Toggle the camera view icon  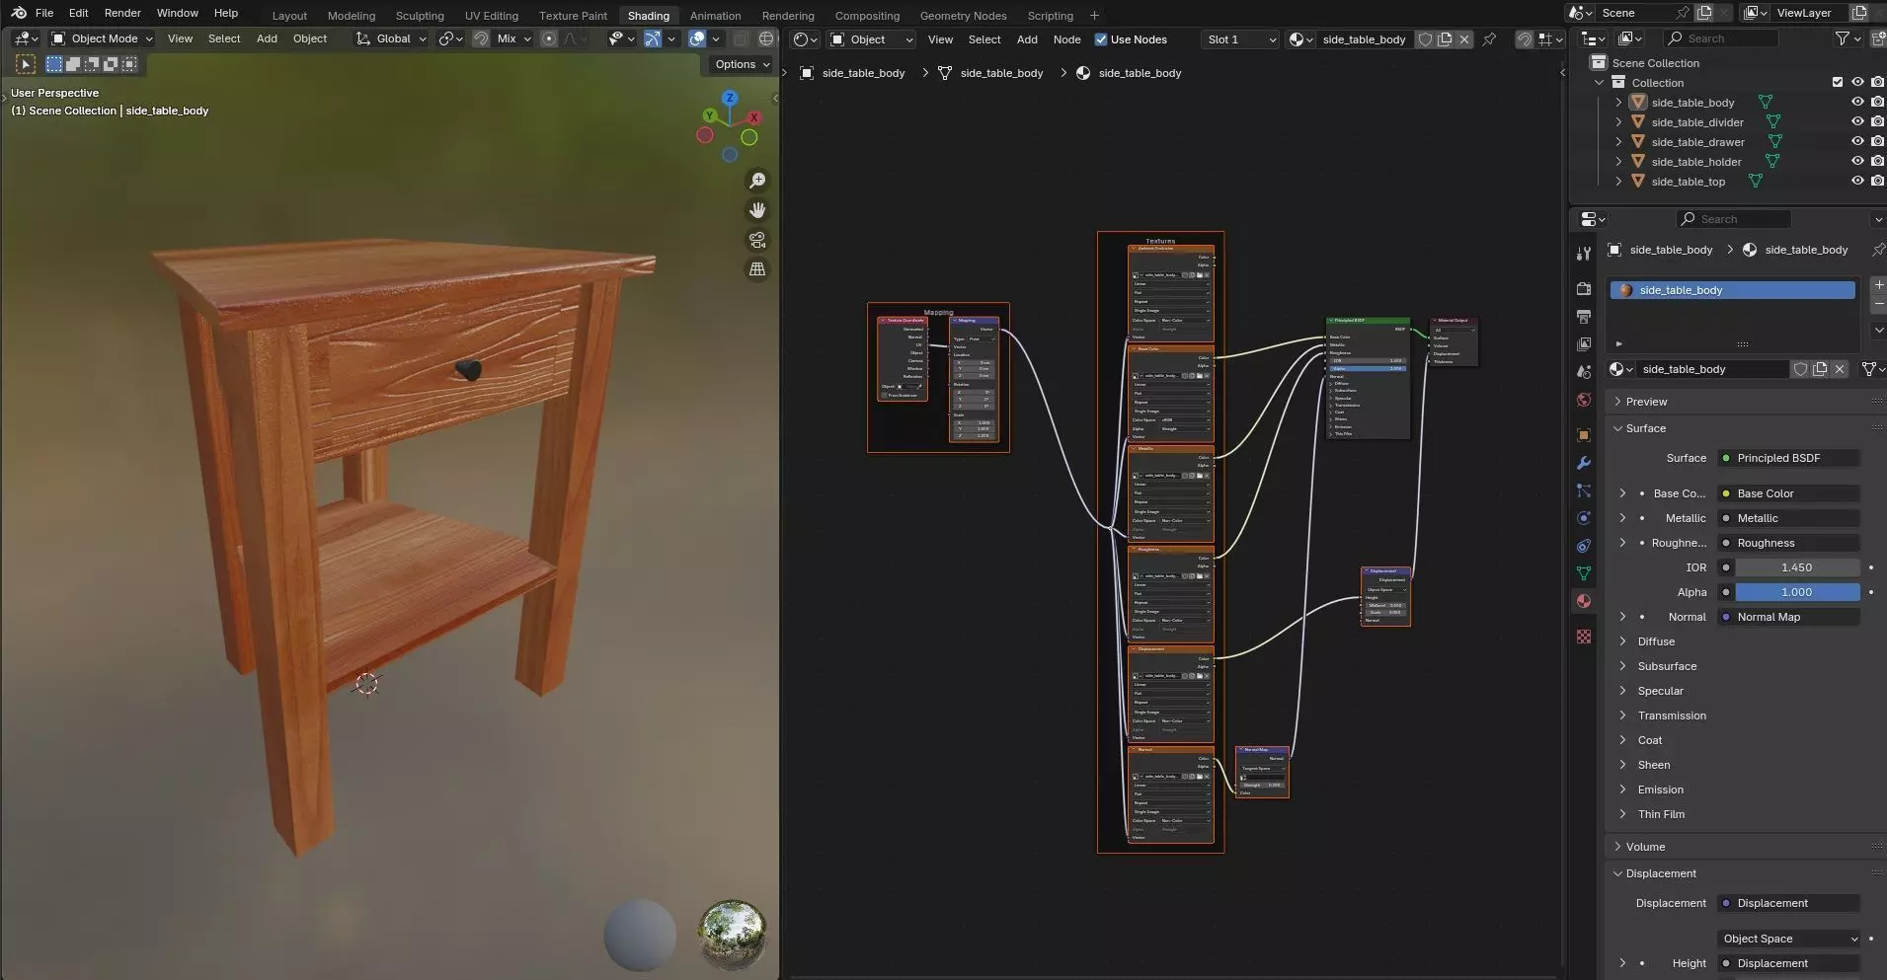pyautogui.click(x=757, y=240)
